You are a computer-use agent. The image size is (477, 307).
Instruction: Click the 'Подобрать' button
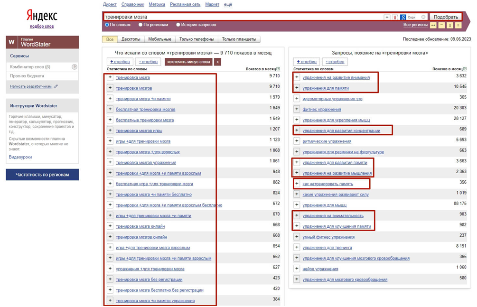tap(446, 17)
